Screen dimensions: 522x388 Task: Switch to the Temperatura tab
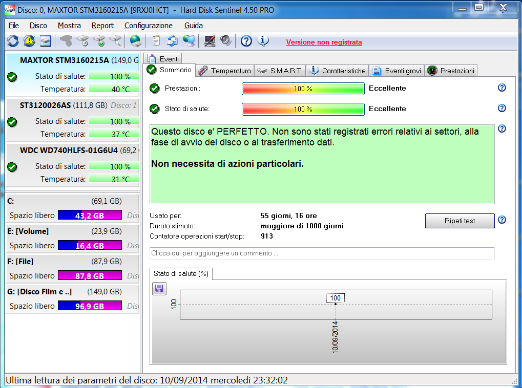(x=225, y=71)
